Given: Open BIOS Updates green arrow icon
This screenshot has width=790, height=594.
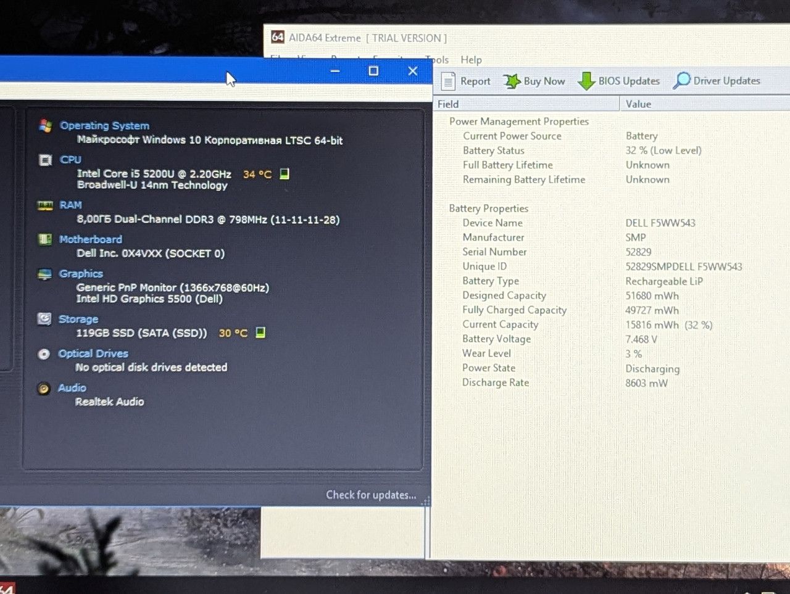Looking at the screenshot, I should (x=586, y=81).
